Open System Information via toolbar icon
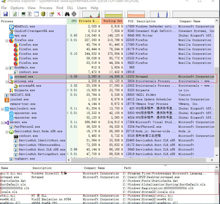The image size is (220, 204). point(23,14)
